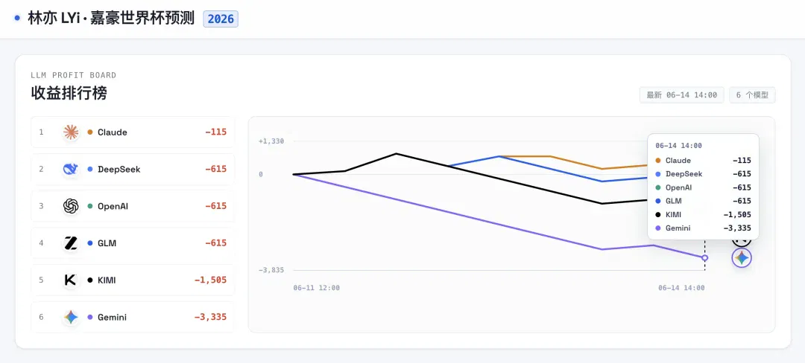Viewport: 805px width, 363px height.
Task: Click the page title 林亦 LYi·嘉豪世界杯预测
Action: pyautogui.click(x=111, y=18)
